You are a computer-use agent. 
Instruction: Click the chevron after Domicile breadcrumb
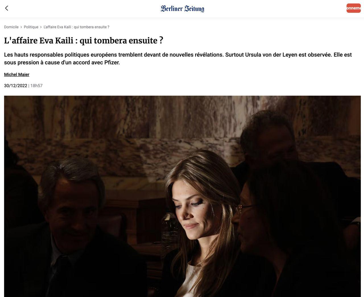(21, 27)
